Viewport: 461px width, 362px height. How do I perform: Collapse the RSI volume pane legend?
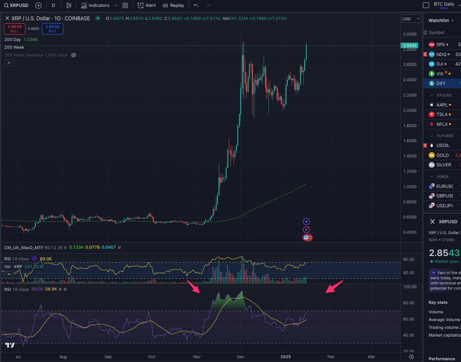(9, 275)
